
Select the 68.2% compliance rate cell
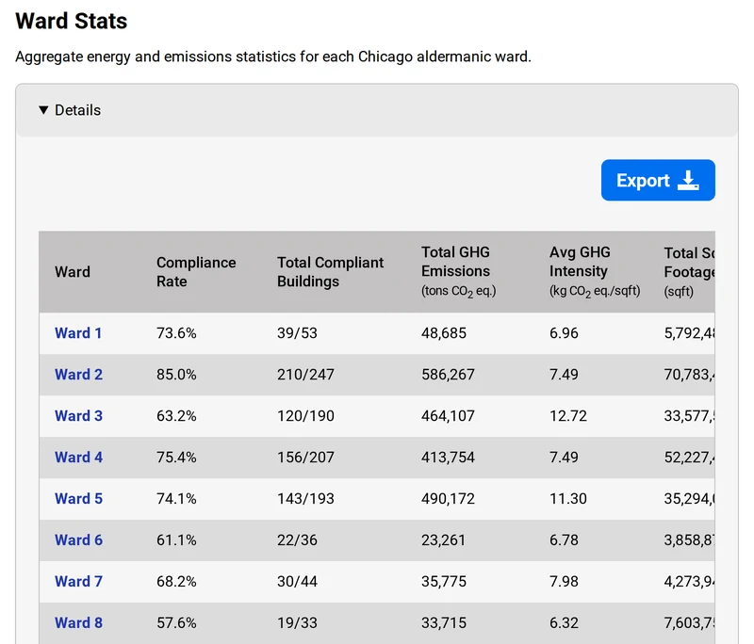coord(176,581)
